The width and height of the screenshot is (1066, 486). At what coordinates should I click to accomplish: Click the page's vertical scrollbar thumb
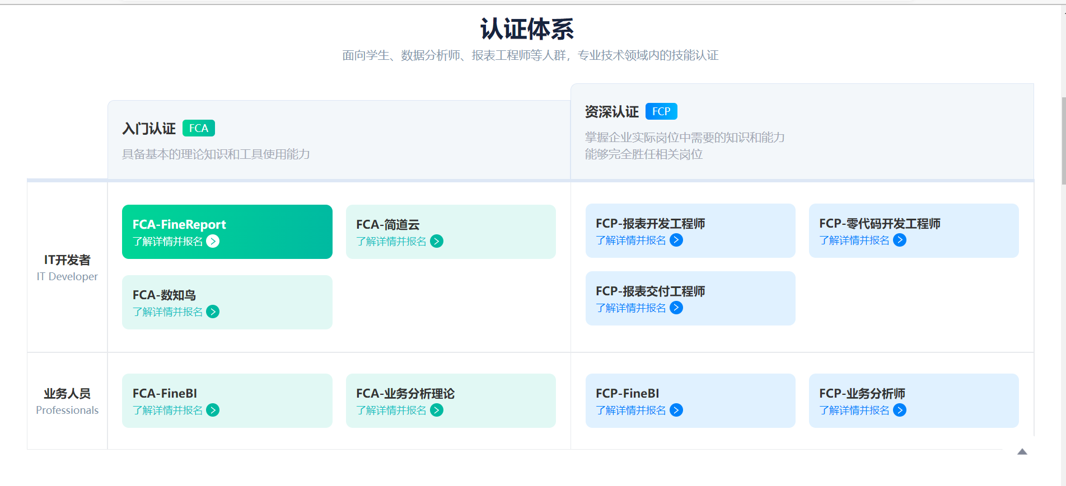[x=1064, y=141]
